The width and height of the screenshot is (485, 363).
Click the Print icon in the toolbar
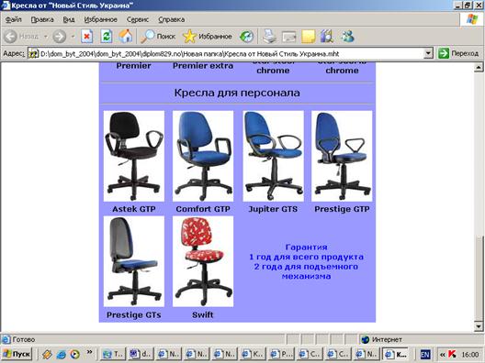269,37
